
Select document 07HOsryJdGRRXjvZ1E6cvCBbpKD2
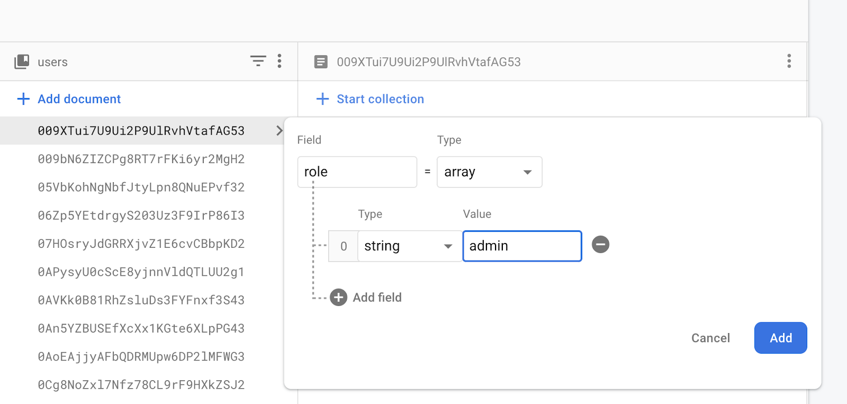tap(141, 244)
